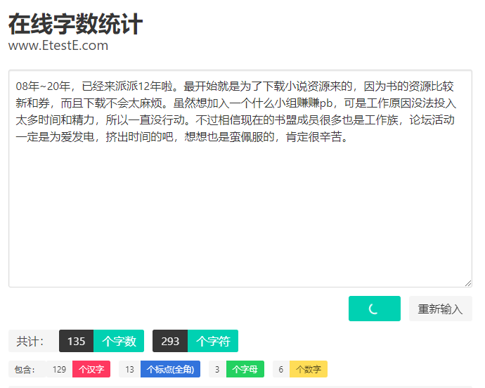Click inside the text input area

click(240, 179)
